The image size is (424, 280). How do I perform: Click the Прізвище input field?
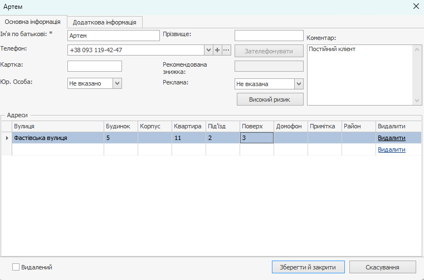point(269,36)
